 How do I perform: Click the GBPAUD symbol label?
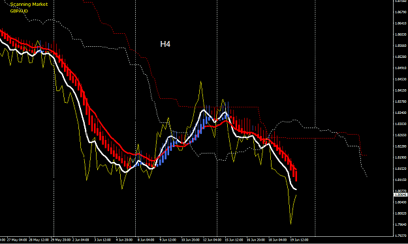(x=19, y=11)
